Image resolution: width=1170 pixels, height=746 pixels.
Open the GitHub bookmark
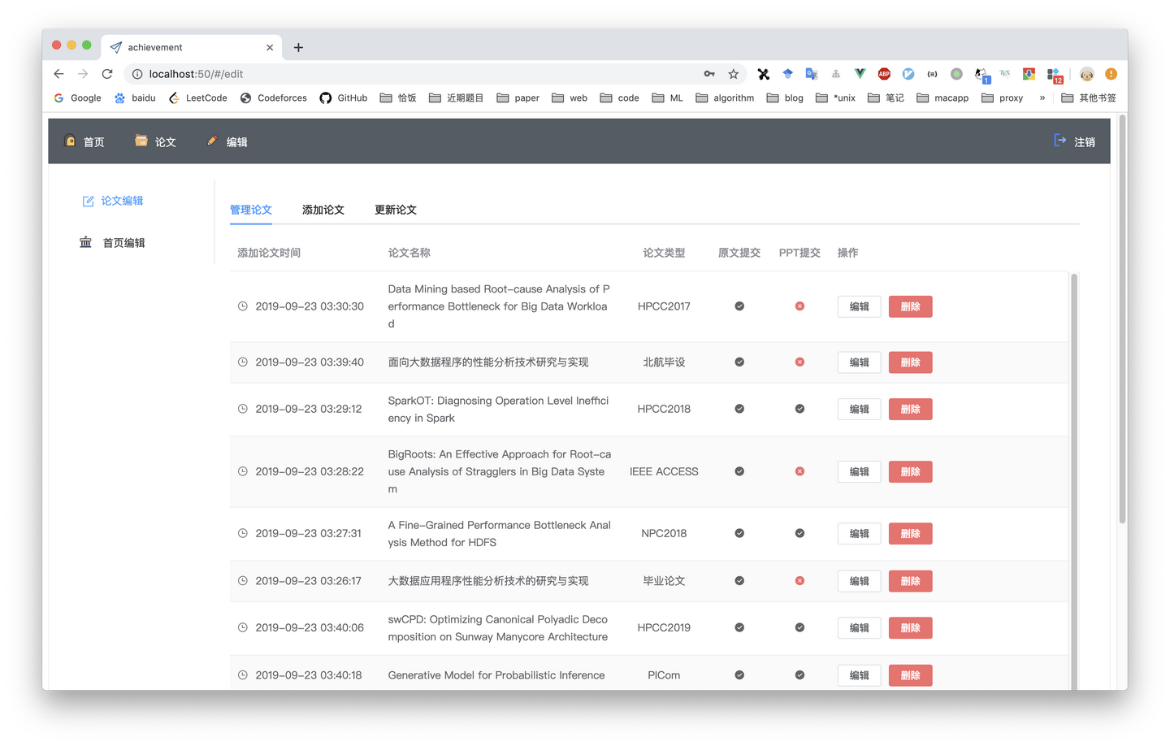click(343, 98)
